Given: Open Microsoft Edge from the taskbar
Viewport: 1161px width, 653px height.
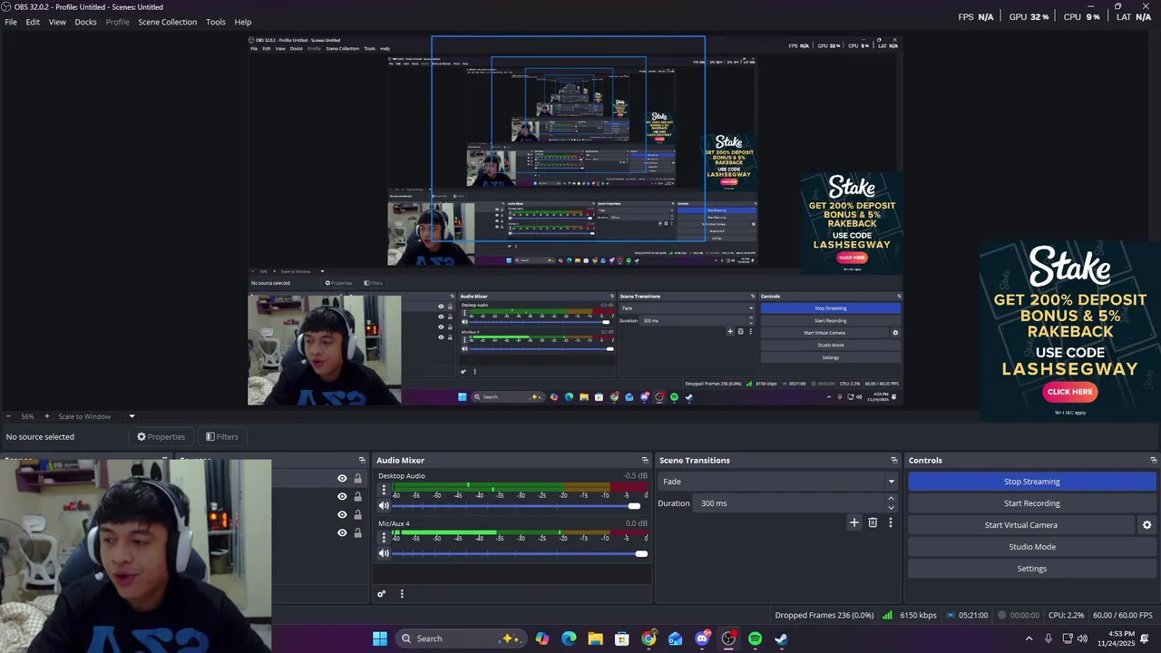Looking at the screenshot, I should [x=569, y=638].
